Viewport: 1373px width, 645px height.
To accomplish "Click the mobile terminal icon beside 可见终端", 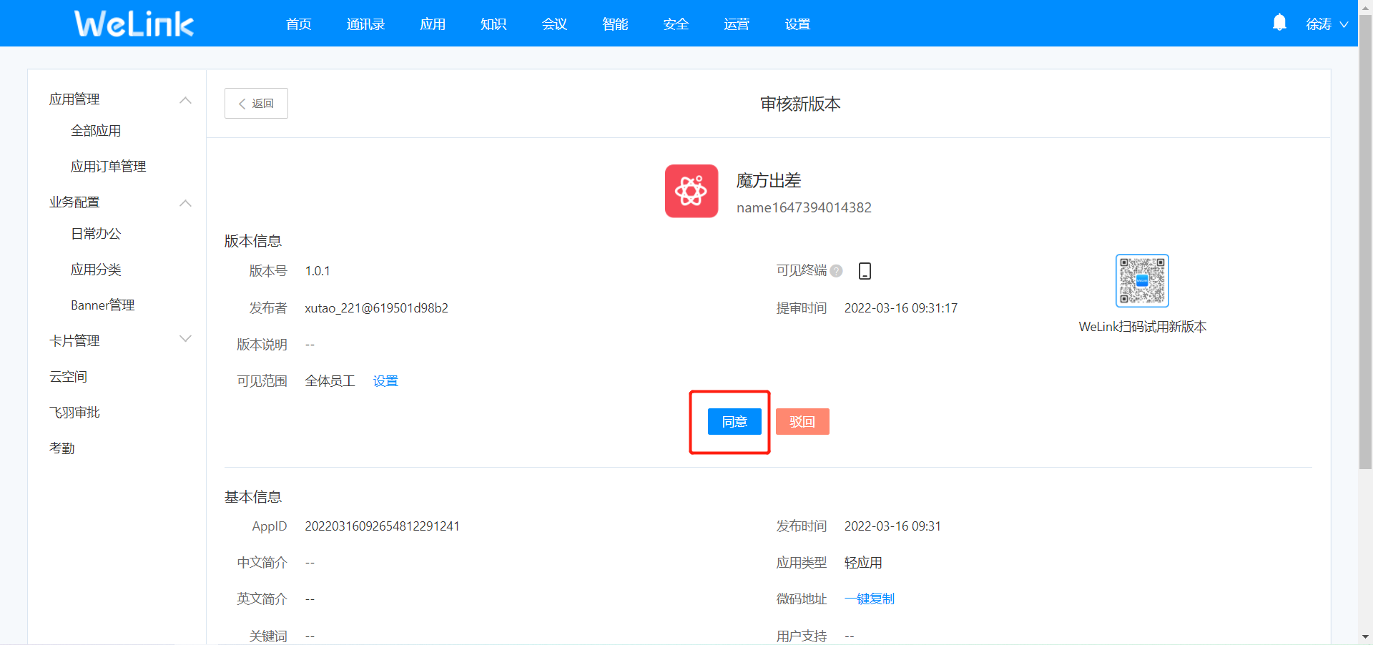I will tap(865, 271).
